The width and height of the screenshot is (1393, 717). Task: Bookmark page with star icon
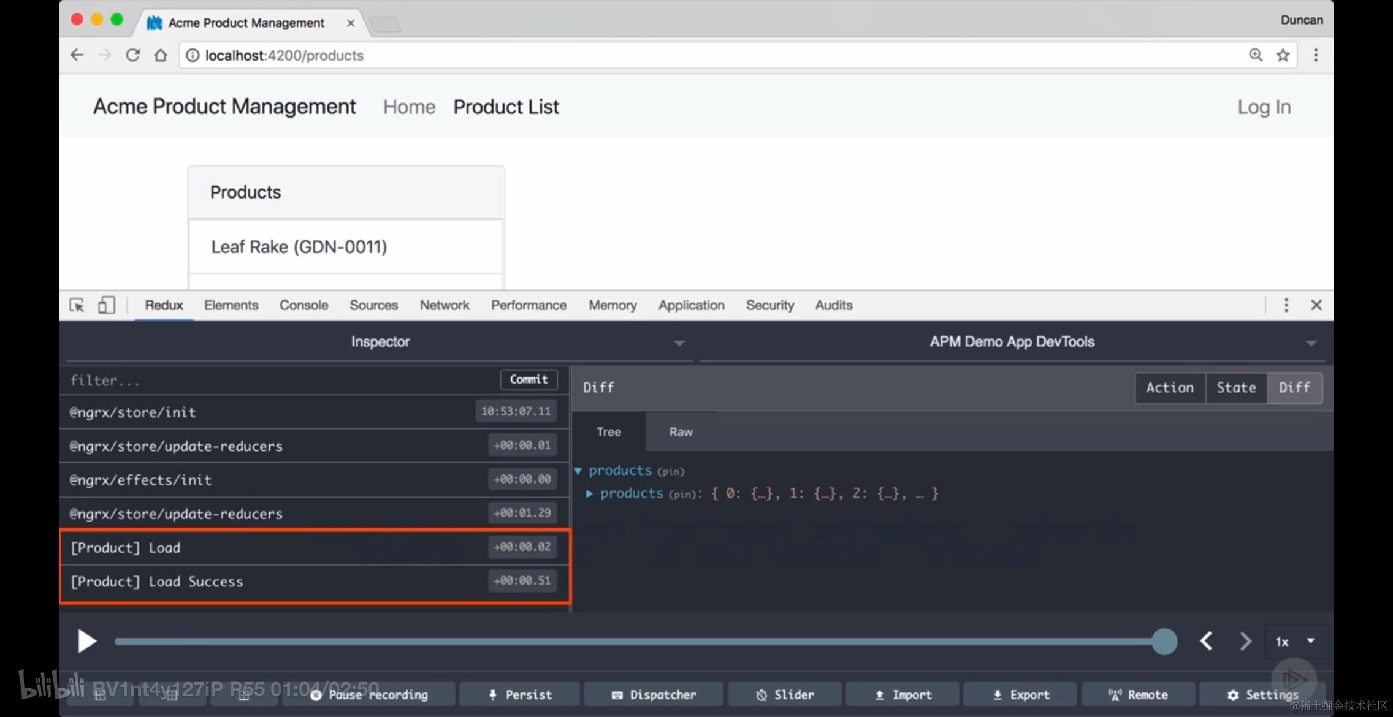pyautogui.click(x=1283, y=55)
